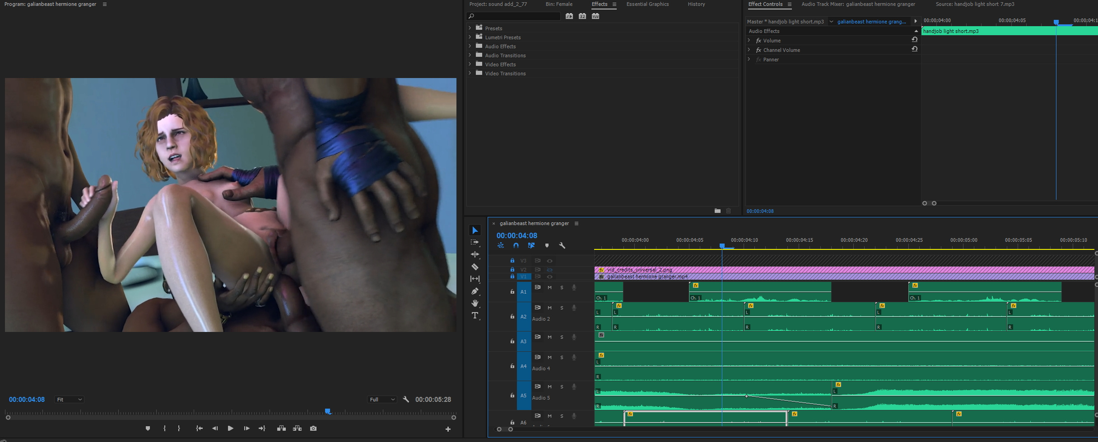Toggle insert sequences as nests icon
This screenshot has width=1098, height=442.
[501, 245]
